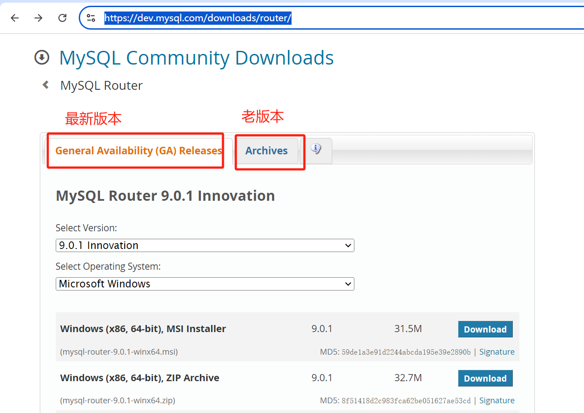Click the filename mysql-router-9.0.1-winx64.msi
584x413 pixels.
coord(119,352)
